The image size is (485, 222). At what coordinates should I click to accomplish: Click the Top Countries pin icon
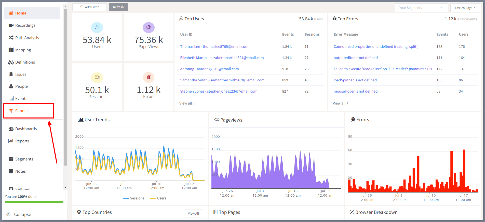pos(79,212)
